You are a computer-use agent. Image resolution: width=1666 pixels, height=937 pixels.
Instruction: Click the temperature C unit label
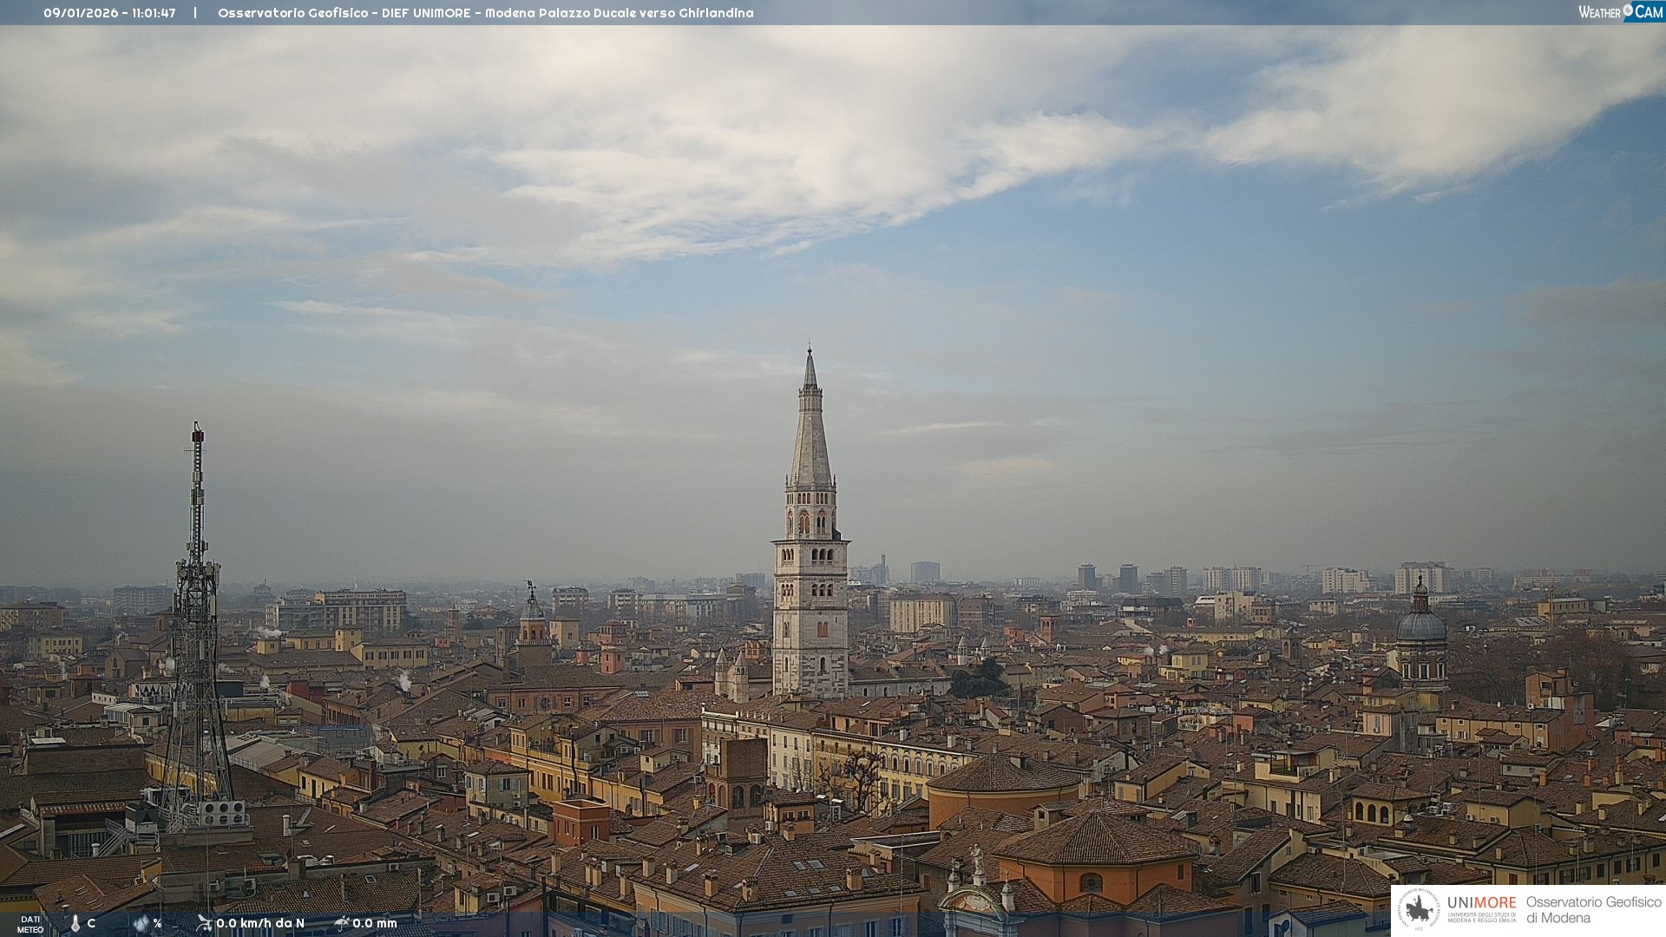click(91, 923)
